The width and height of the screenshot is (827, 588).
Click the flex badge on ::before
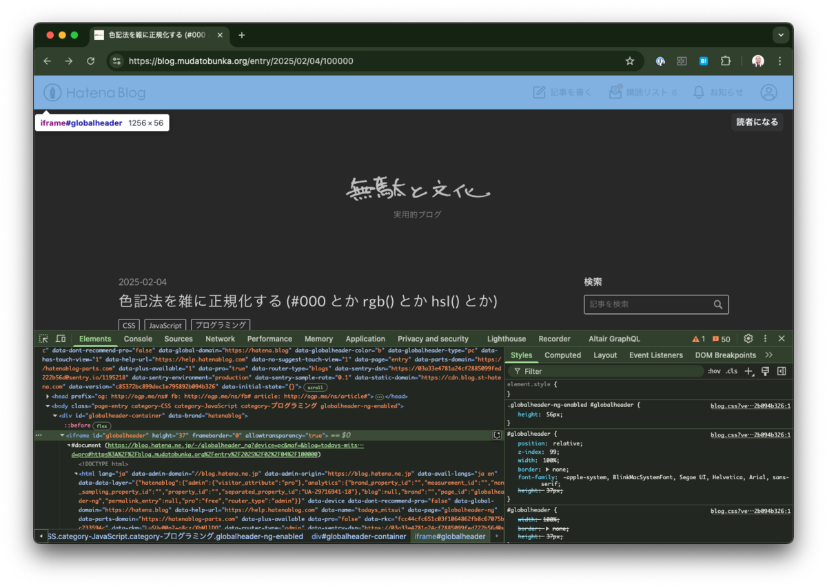[x=102, y=426]
